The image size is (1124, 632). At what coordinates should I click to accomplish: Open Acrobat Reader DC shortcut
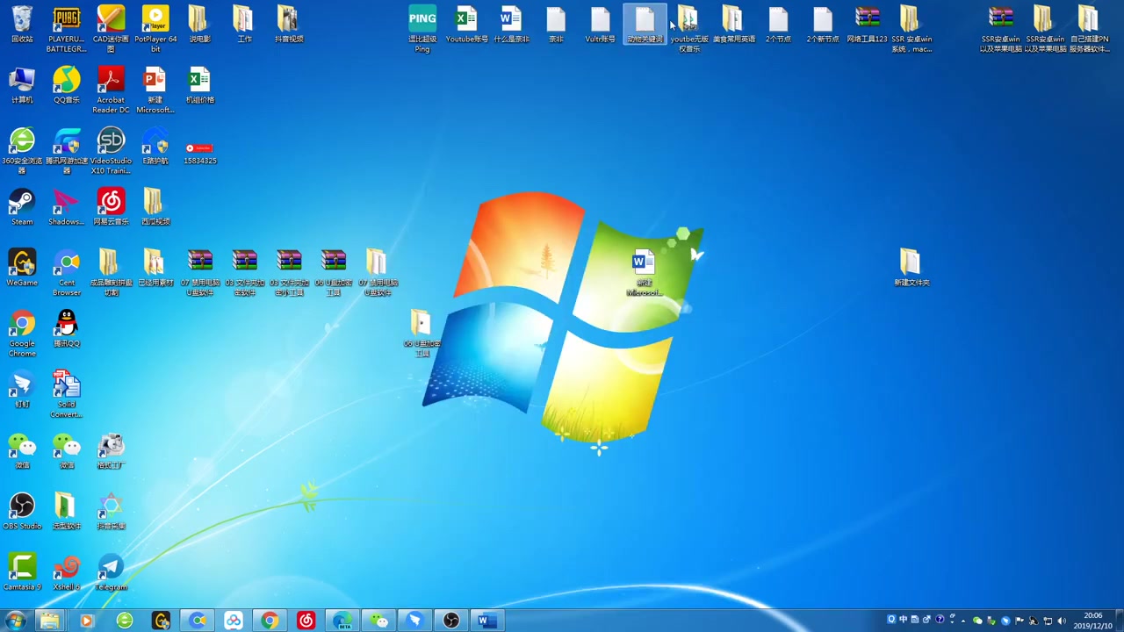[111, 90]
